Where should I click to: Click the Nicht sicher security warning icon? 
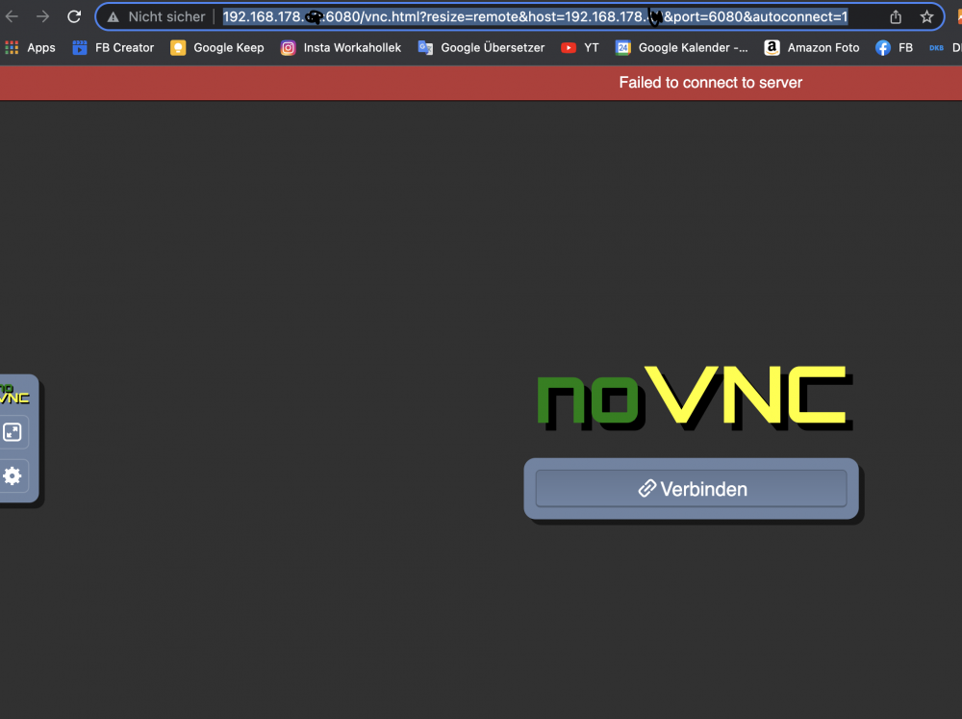coord(113,17)
